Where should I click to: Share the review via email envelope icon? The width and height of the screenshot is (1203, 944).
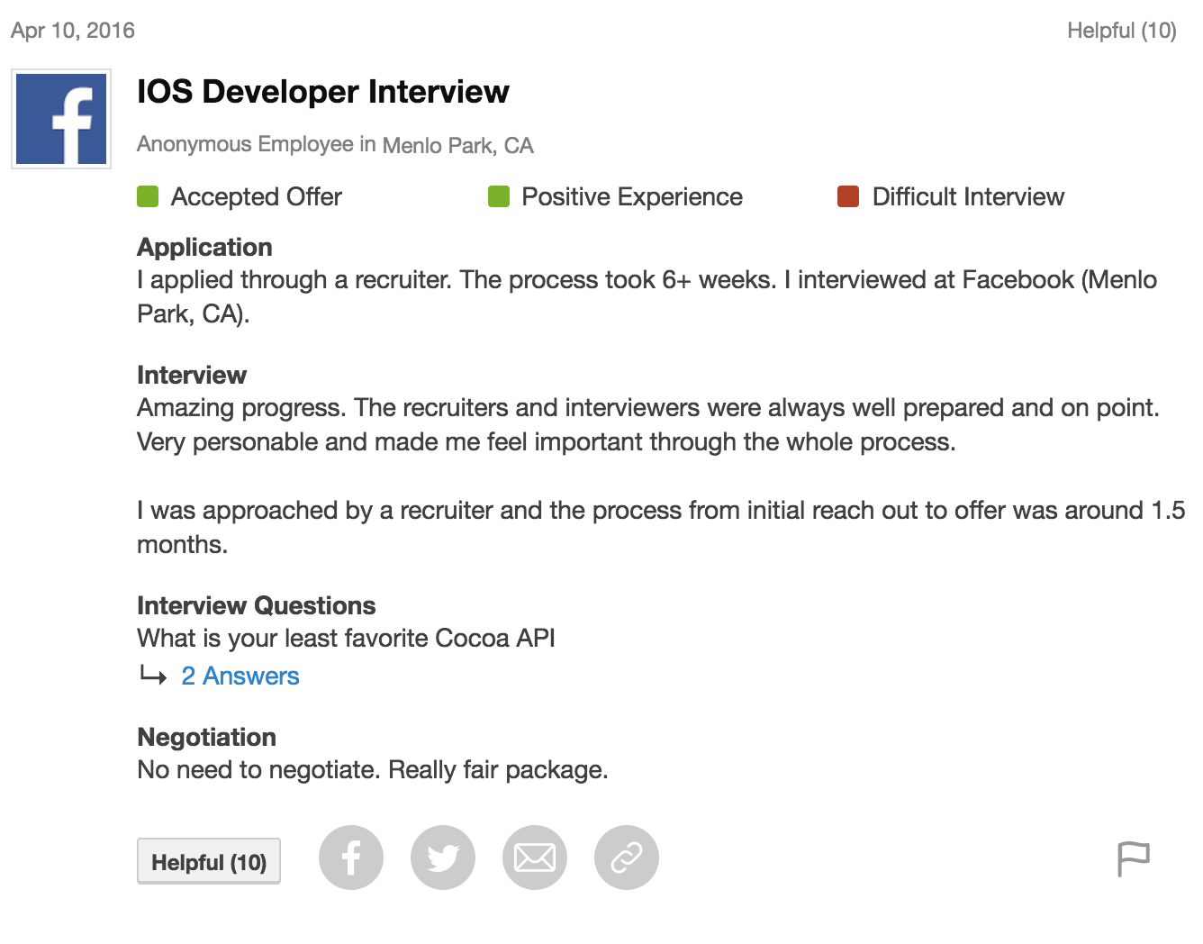coord(535,858)
